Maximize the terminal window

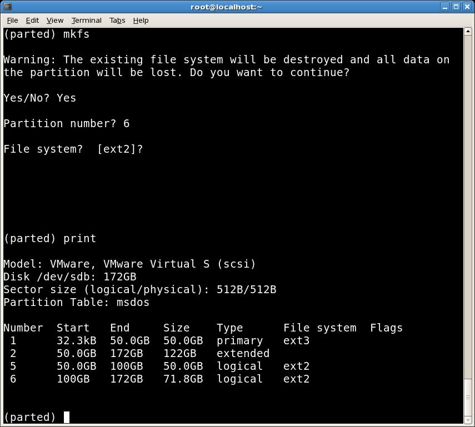[455, 7]
